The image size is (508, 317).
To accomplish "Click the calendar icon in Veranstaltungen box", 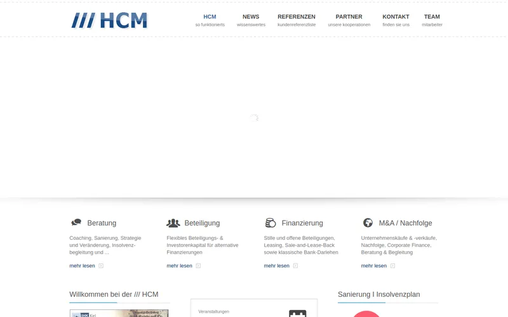I will 297,313.
